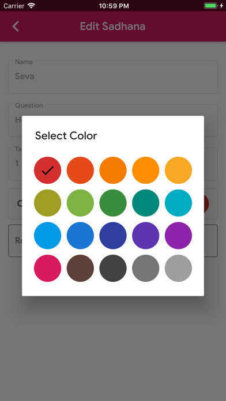
Task: Choose the brown color swatch
Action: tap(80, 268)
